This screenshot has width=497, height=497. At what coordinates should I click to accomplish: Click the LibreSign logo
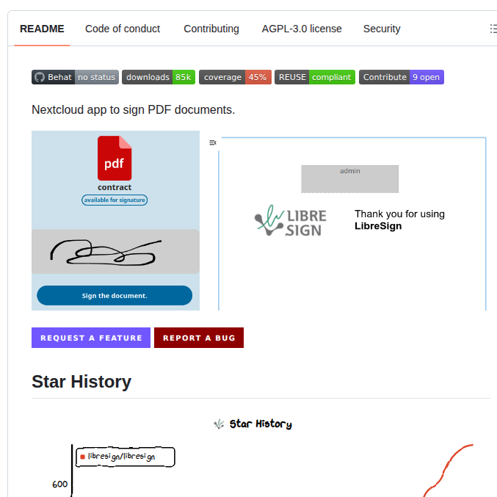pos(290,220)
